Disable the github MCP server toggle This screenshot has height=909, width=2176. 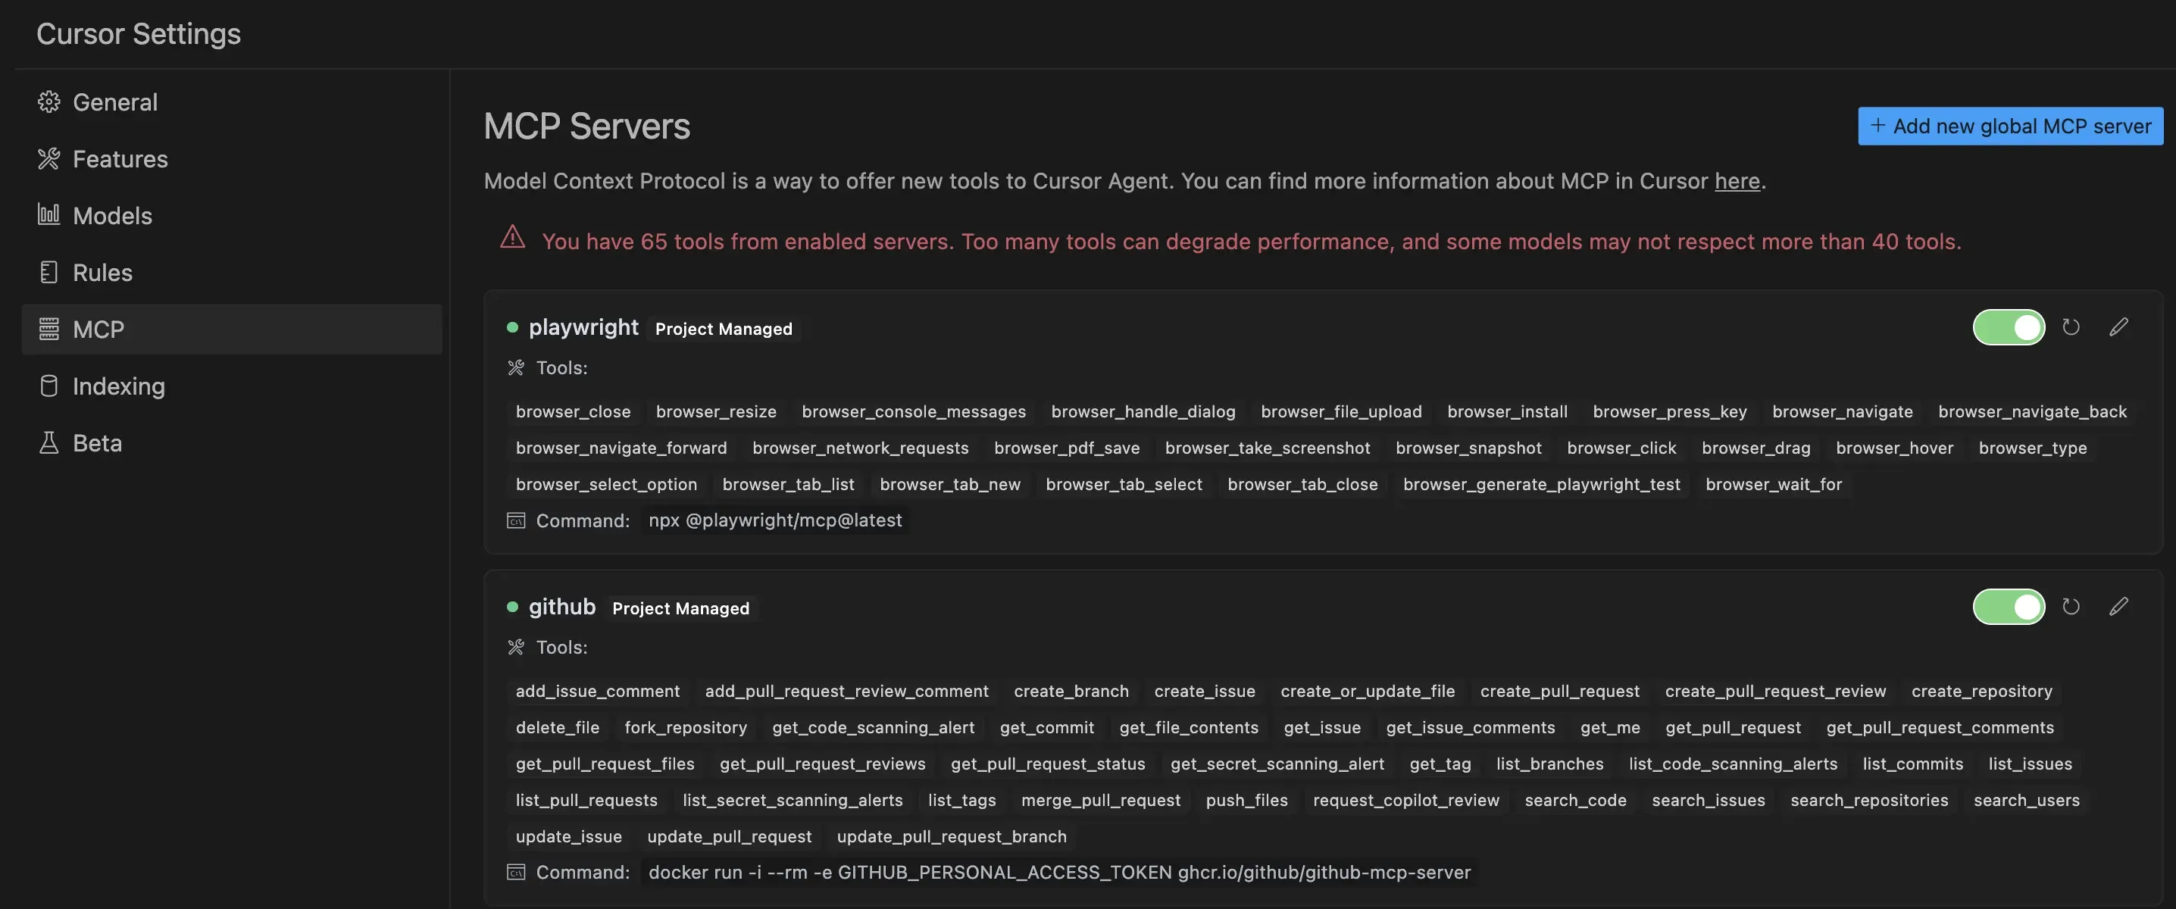click(2008, 607)
